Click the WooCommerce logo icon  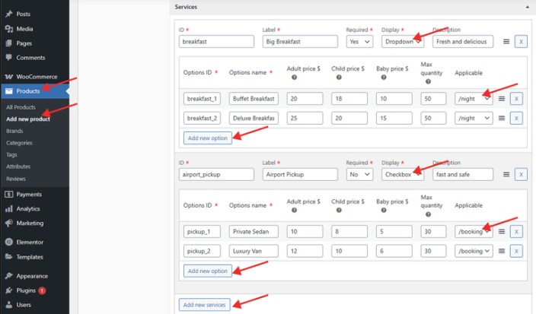click(x=9, y=77)
